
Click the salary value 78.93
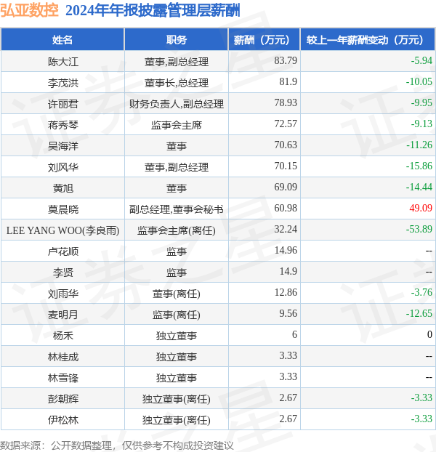pyautogui.click(x=286, y=102)
